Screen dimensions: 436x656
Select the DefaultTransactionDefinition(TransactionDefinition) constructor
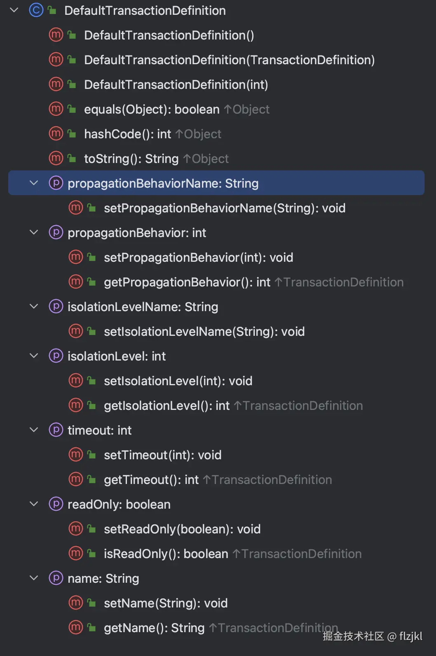229,60
